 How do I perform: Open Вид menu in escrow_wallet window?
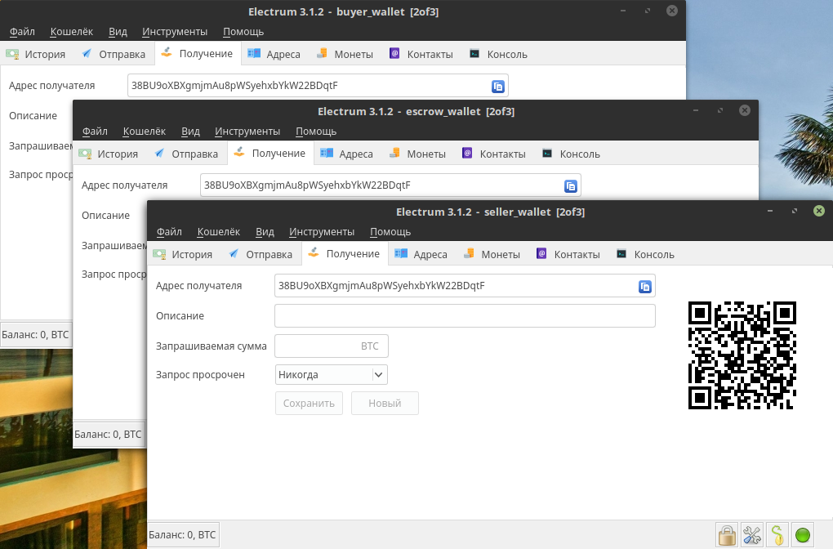pyautogui.click(x=190, y=132)
